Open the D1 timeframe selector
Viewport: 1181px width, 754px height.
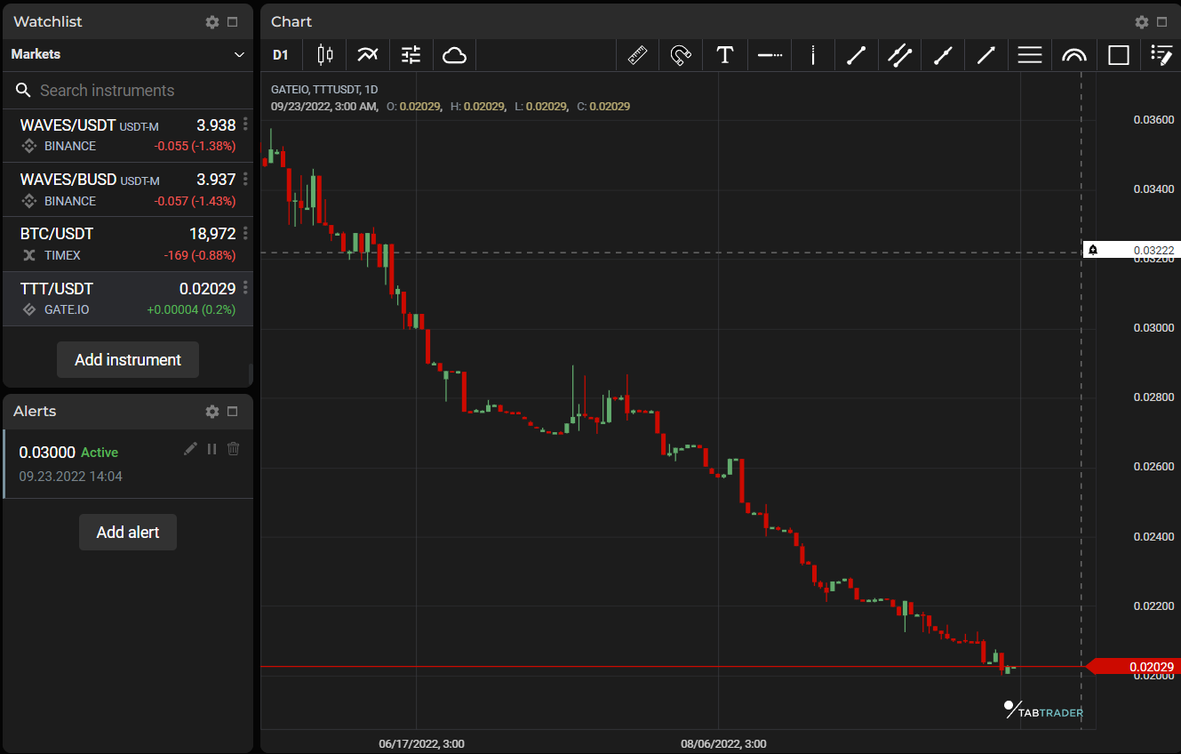280,54
